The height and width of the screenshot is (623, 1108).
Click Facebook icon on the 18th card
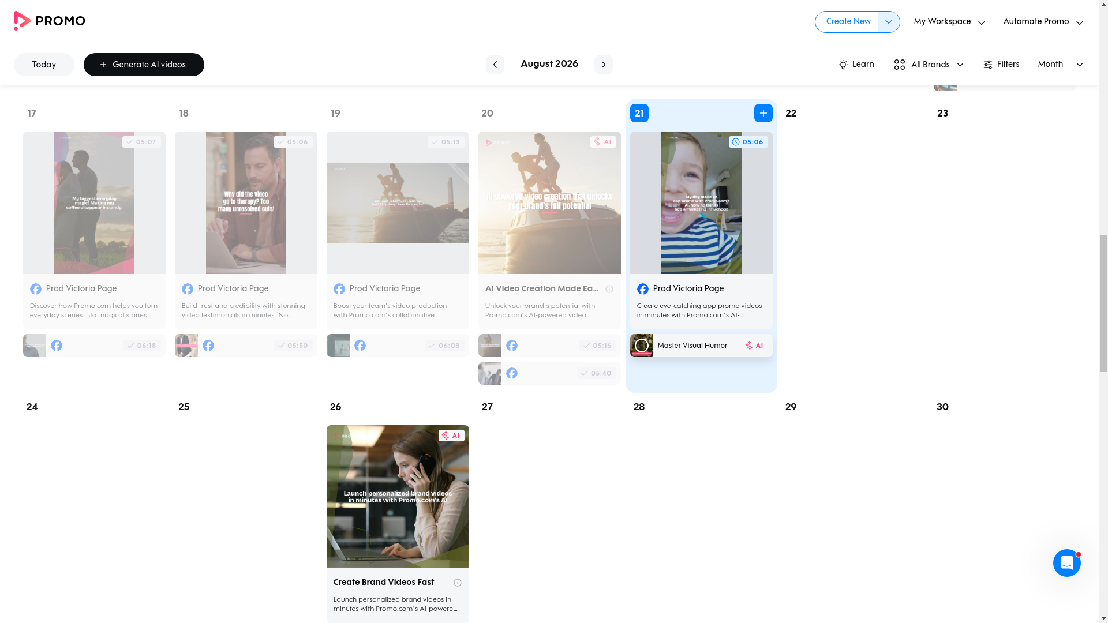tap(188, 289)
